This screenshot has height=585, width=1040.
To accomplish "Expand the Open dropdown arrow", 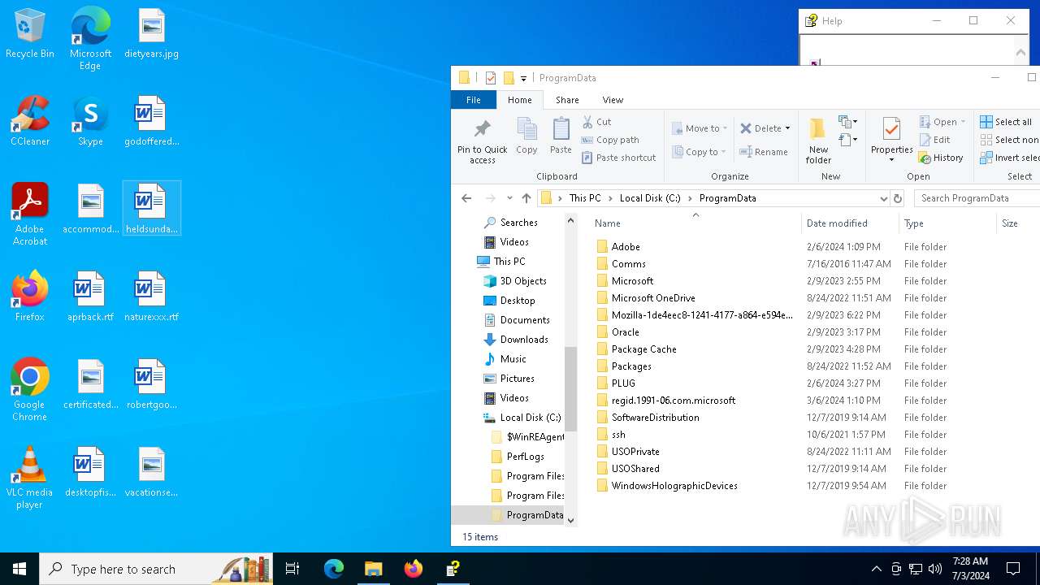I will pos(964,122).
